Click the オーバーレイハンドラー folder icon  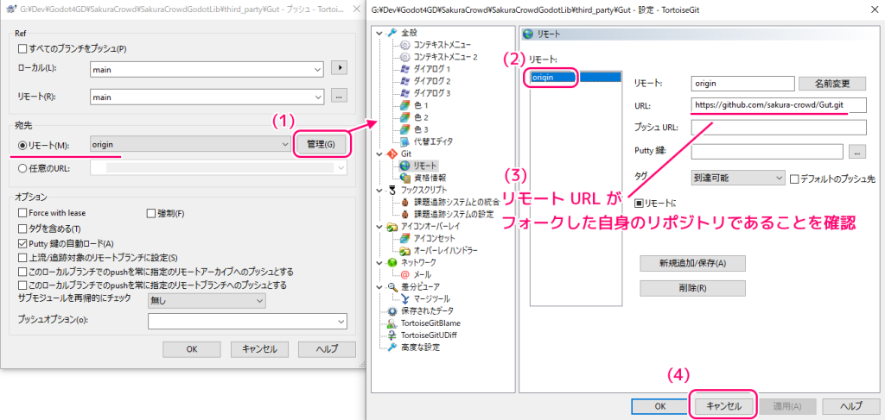[x=404, y=250]
